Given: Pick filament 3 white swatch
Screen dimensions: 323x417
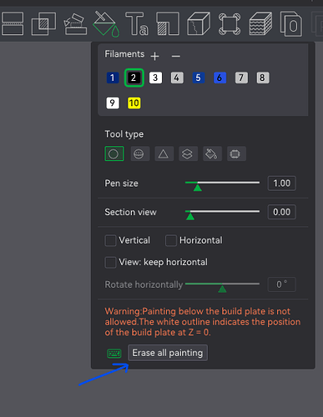Looking at the screenshot, I should (155, 78).
